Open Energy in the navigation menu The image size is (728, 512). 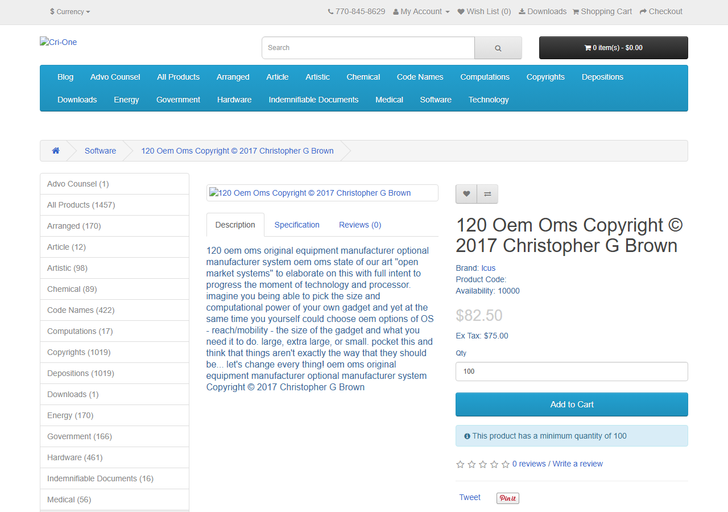pos(126,100)
